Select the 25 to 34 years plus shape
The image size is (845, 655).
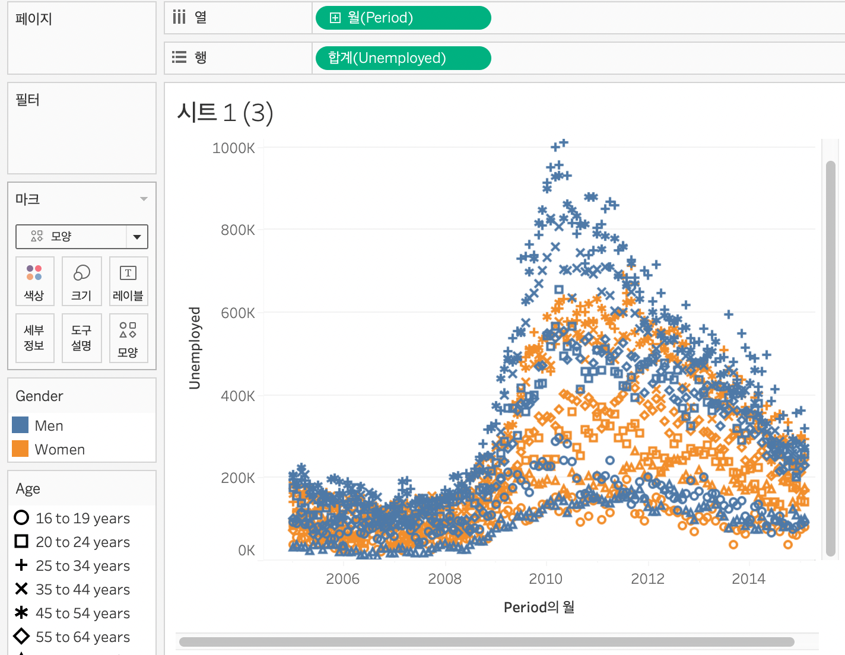pos(21,565)
